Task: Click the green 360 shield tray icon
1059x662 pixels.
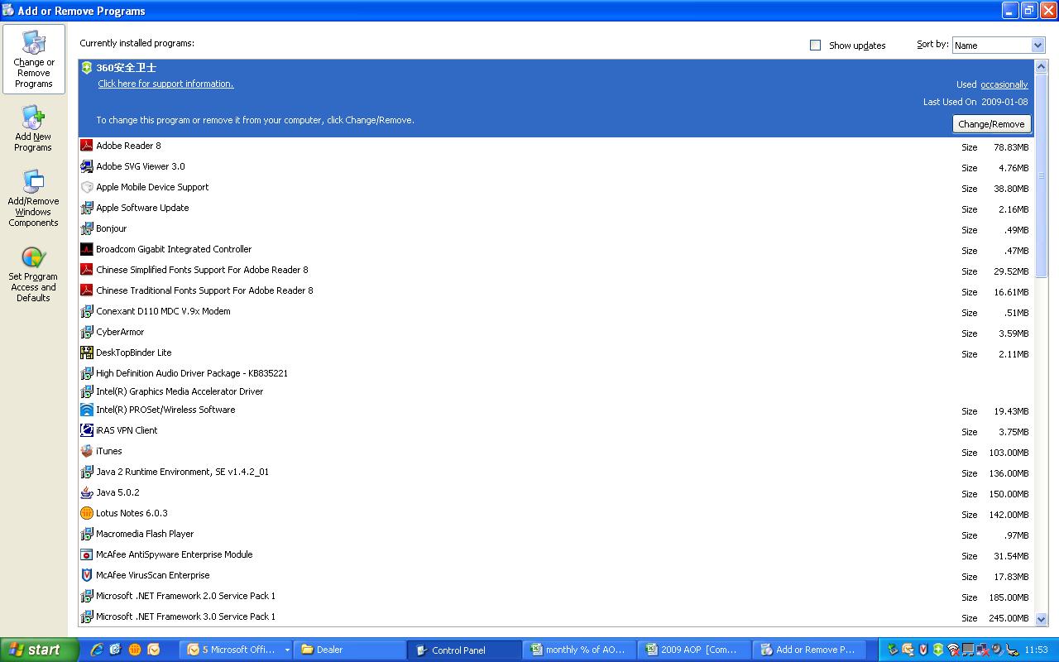Action: click(937, 650)
